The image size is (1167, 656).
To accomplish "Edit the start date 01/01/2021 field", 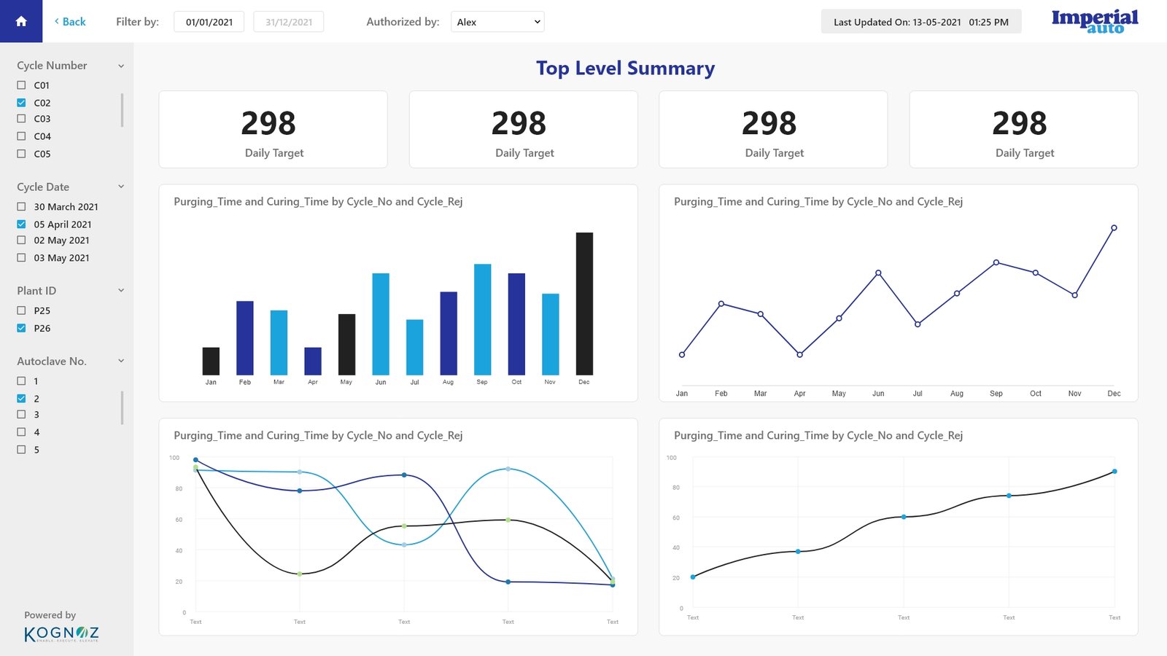I will 209,22.
